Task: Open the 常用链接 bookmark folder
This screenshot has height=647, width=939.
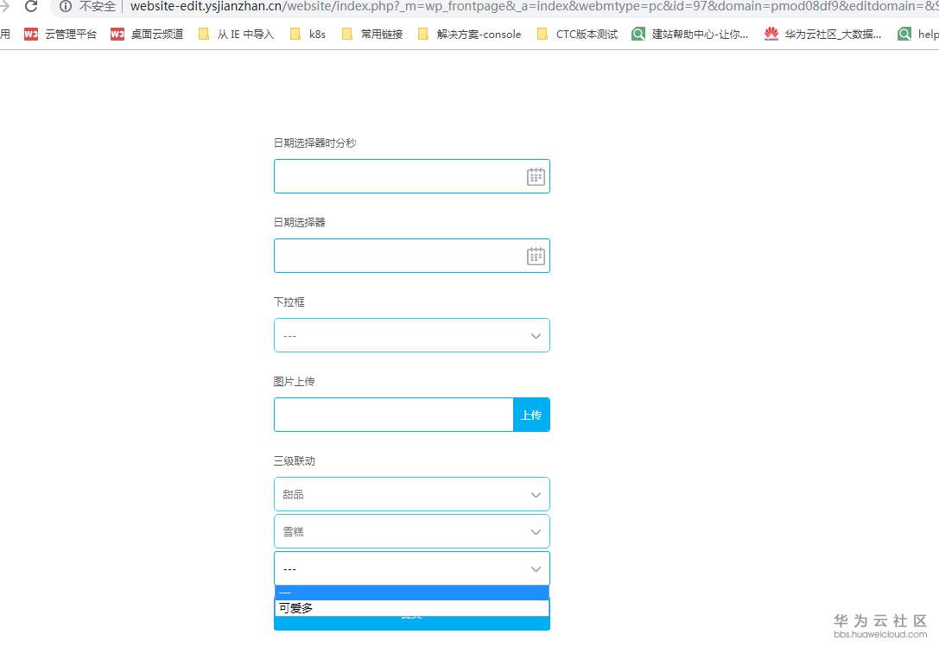Action: 372,35
